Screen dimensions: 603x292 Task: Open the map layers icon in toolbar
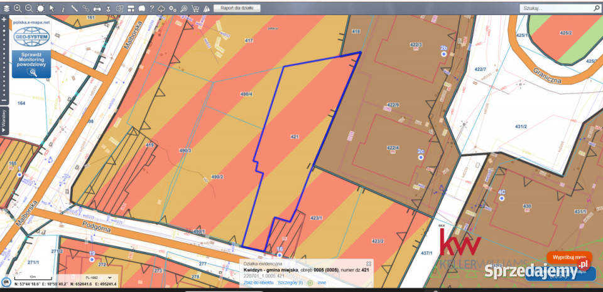point(6,8)
